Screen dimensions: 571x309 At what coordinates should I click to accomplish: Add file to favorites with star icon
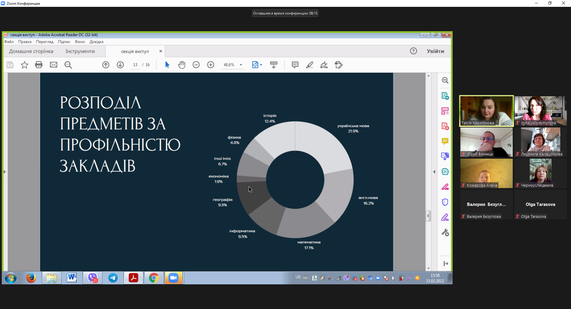(24, 65)
